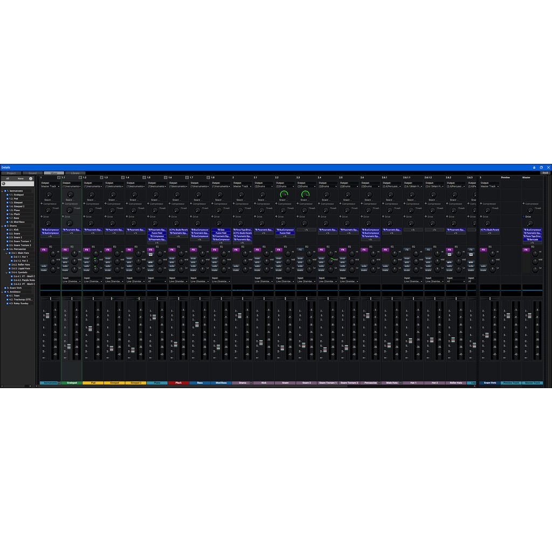This screenshot has width=552, height=552.
Task: Toggle the FX button on the Pluck strip
Action: (172, 250)
